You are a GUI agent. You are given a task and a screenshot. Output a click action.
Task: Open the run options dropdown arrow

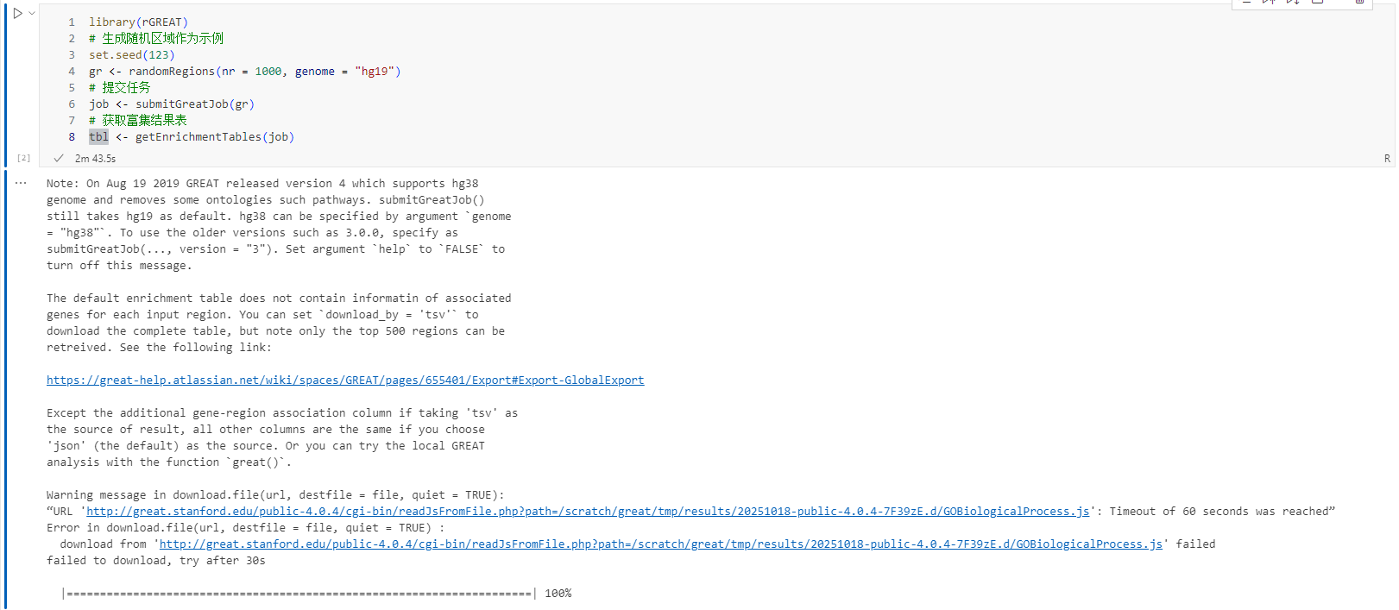[x=32, y=13]
